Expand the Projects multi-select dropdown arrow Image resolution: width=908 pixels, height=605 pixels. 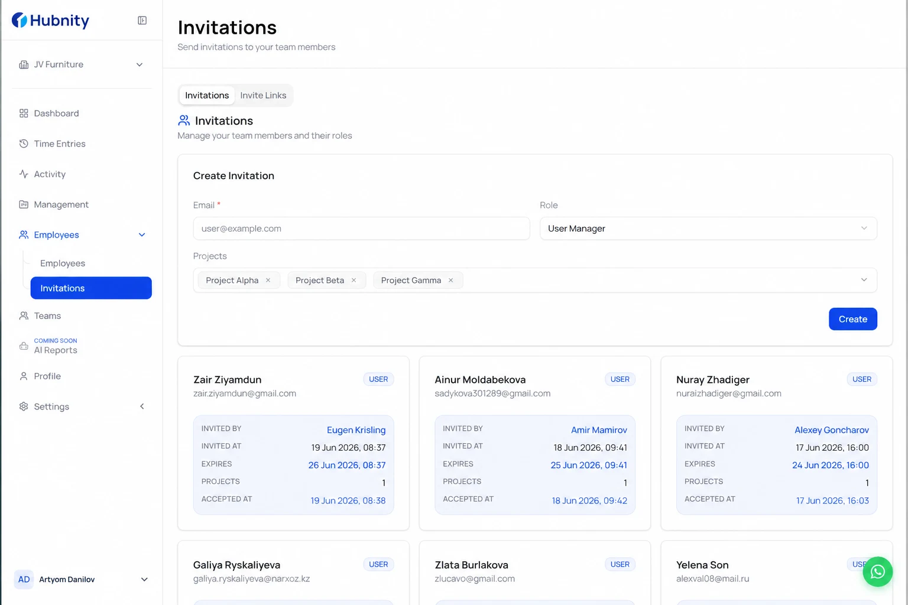coord(864,280)
